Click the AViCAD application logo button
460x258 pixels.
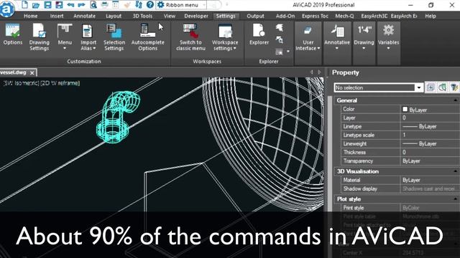(7, 9)
